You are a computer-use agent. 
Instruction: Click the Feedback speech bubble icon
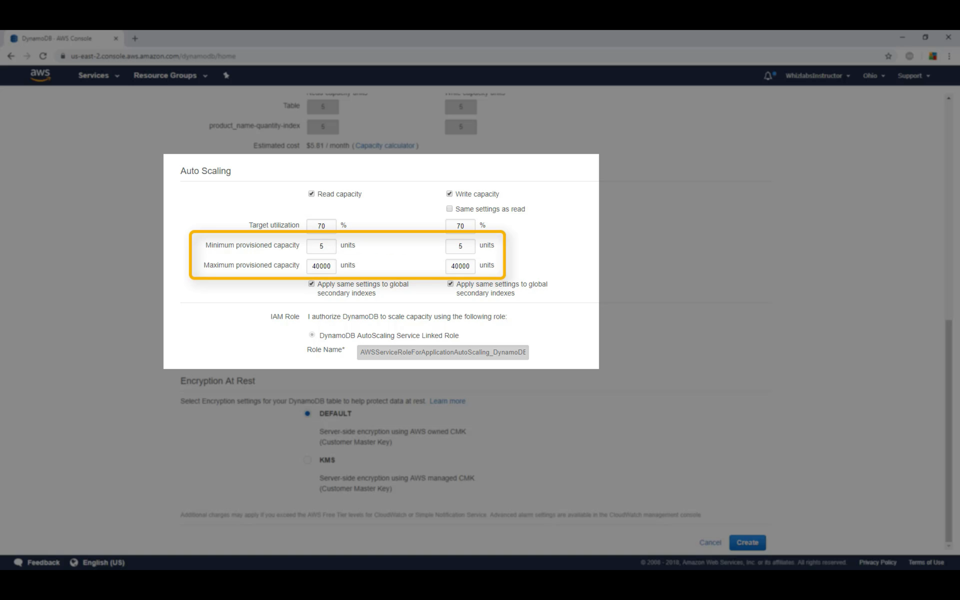coord(18,562)
